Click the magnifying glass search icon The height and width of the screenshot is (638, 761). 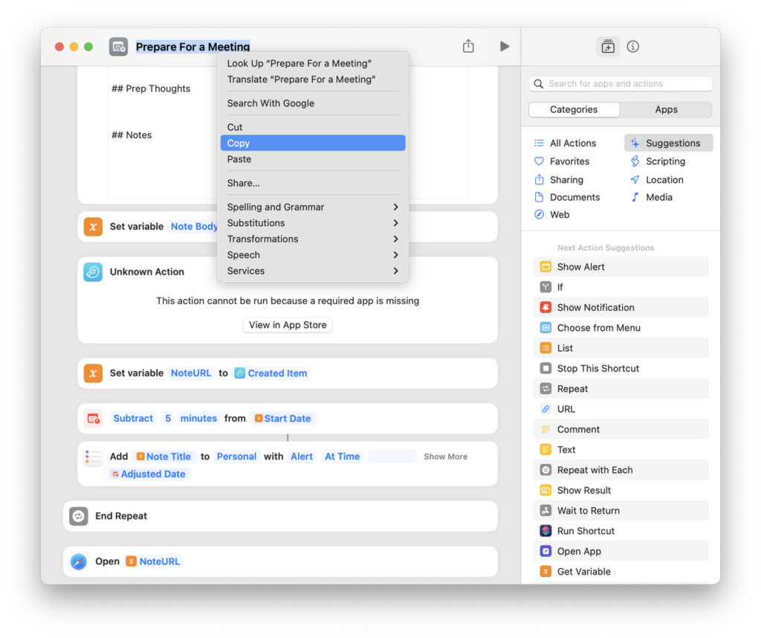tap(538, 83)
